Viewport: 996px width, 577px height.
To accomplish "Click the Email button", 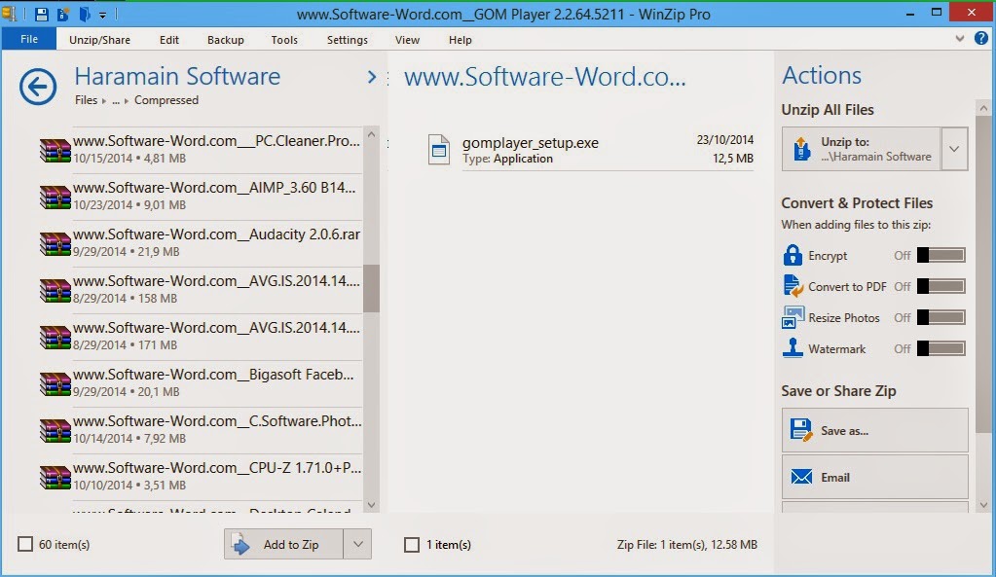I will point(874,478).
